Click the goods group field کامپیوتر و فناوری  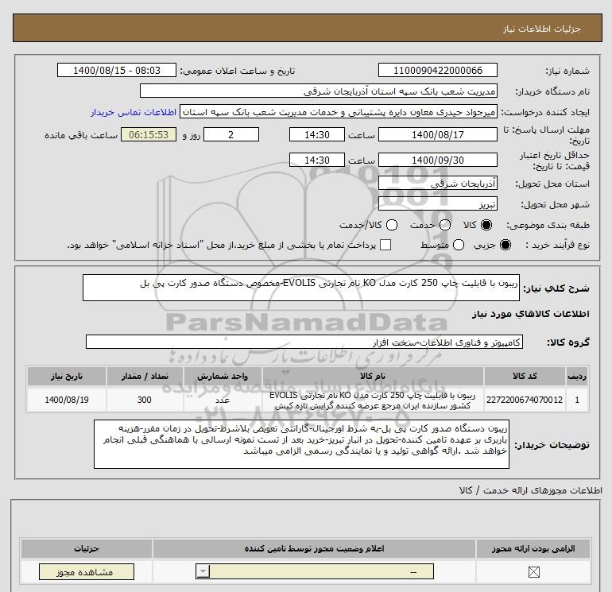point(304,342)
